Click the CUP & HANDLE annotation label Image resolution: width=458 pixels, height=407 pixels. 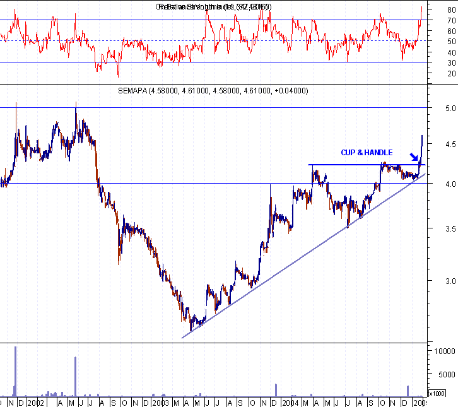tap(367, 153)
